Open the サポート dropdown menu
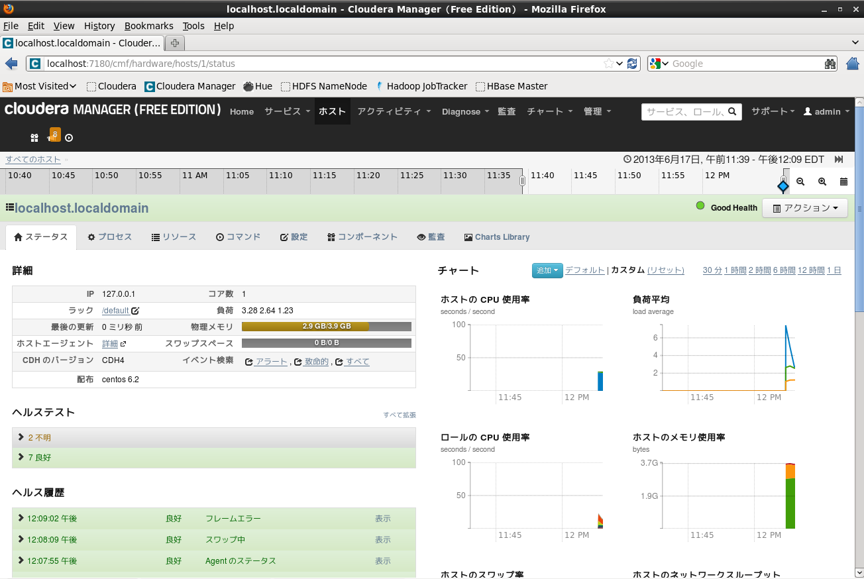Viewport: 864px width, 579px height. point(773,111)
